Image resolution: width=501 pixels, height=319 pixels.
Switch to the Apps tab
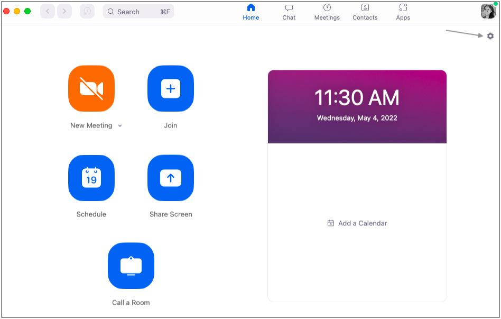coord(403,12)
